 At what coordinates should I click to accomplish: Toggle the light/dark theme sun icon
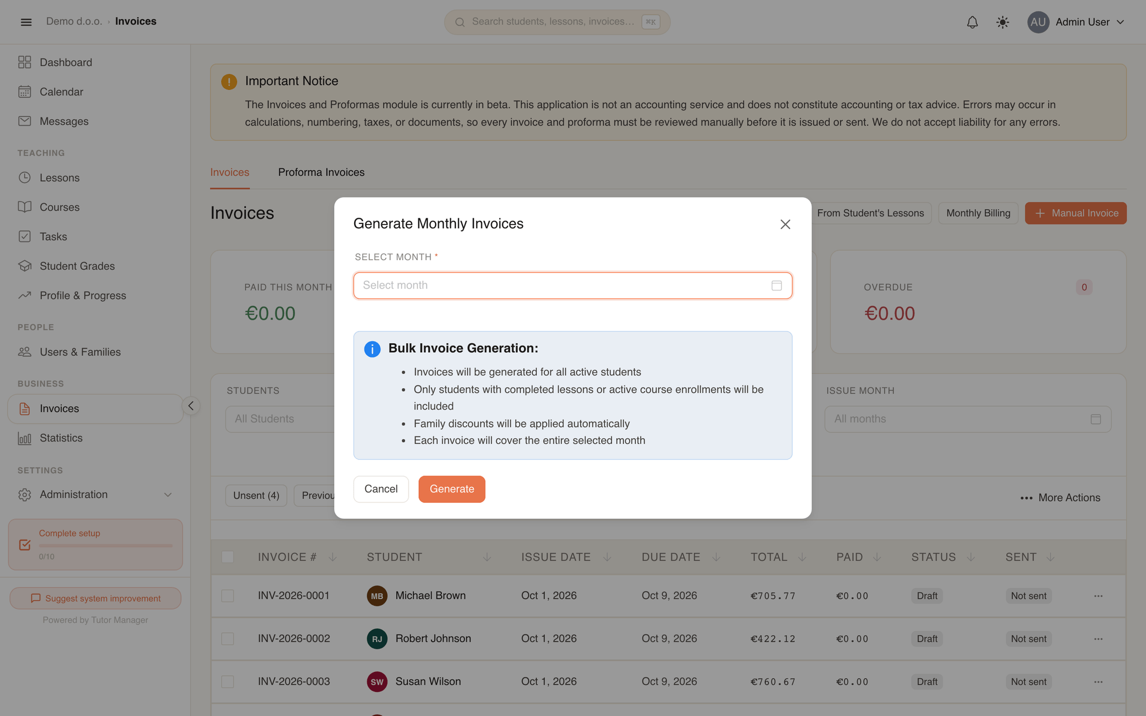pyautogui.click(x=1003, y=22)
